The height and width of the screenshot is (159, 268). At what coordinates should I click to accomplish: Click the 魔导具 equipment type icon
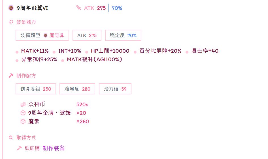tap(45, 35)
